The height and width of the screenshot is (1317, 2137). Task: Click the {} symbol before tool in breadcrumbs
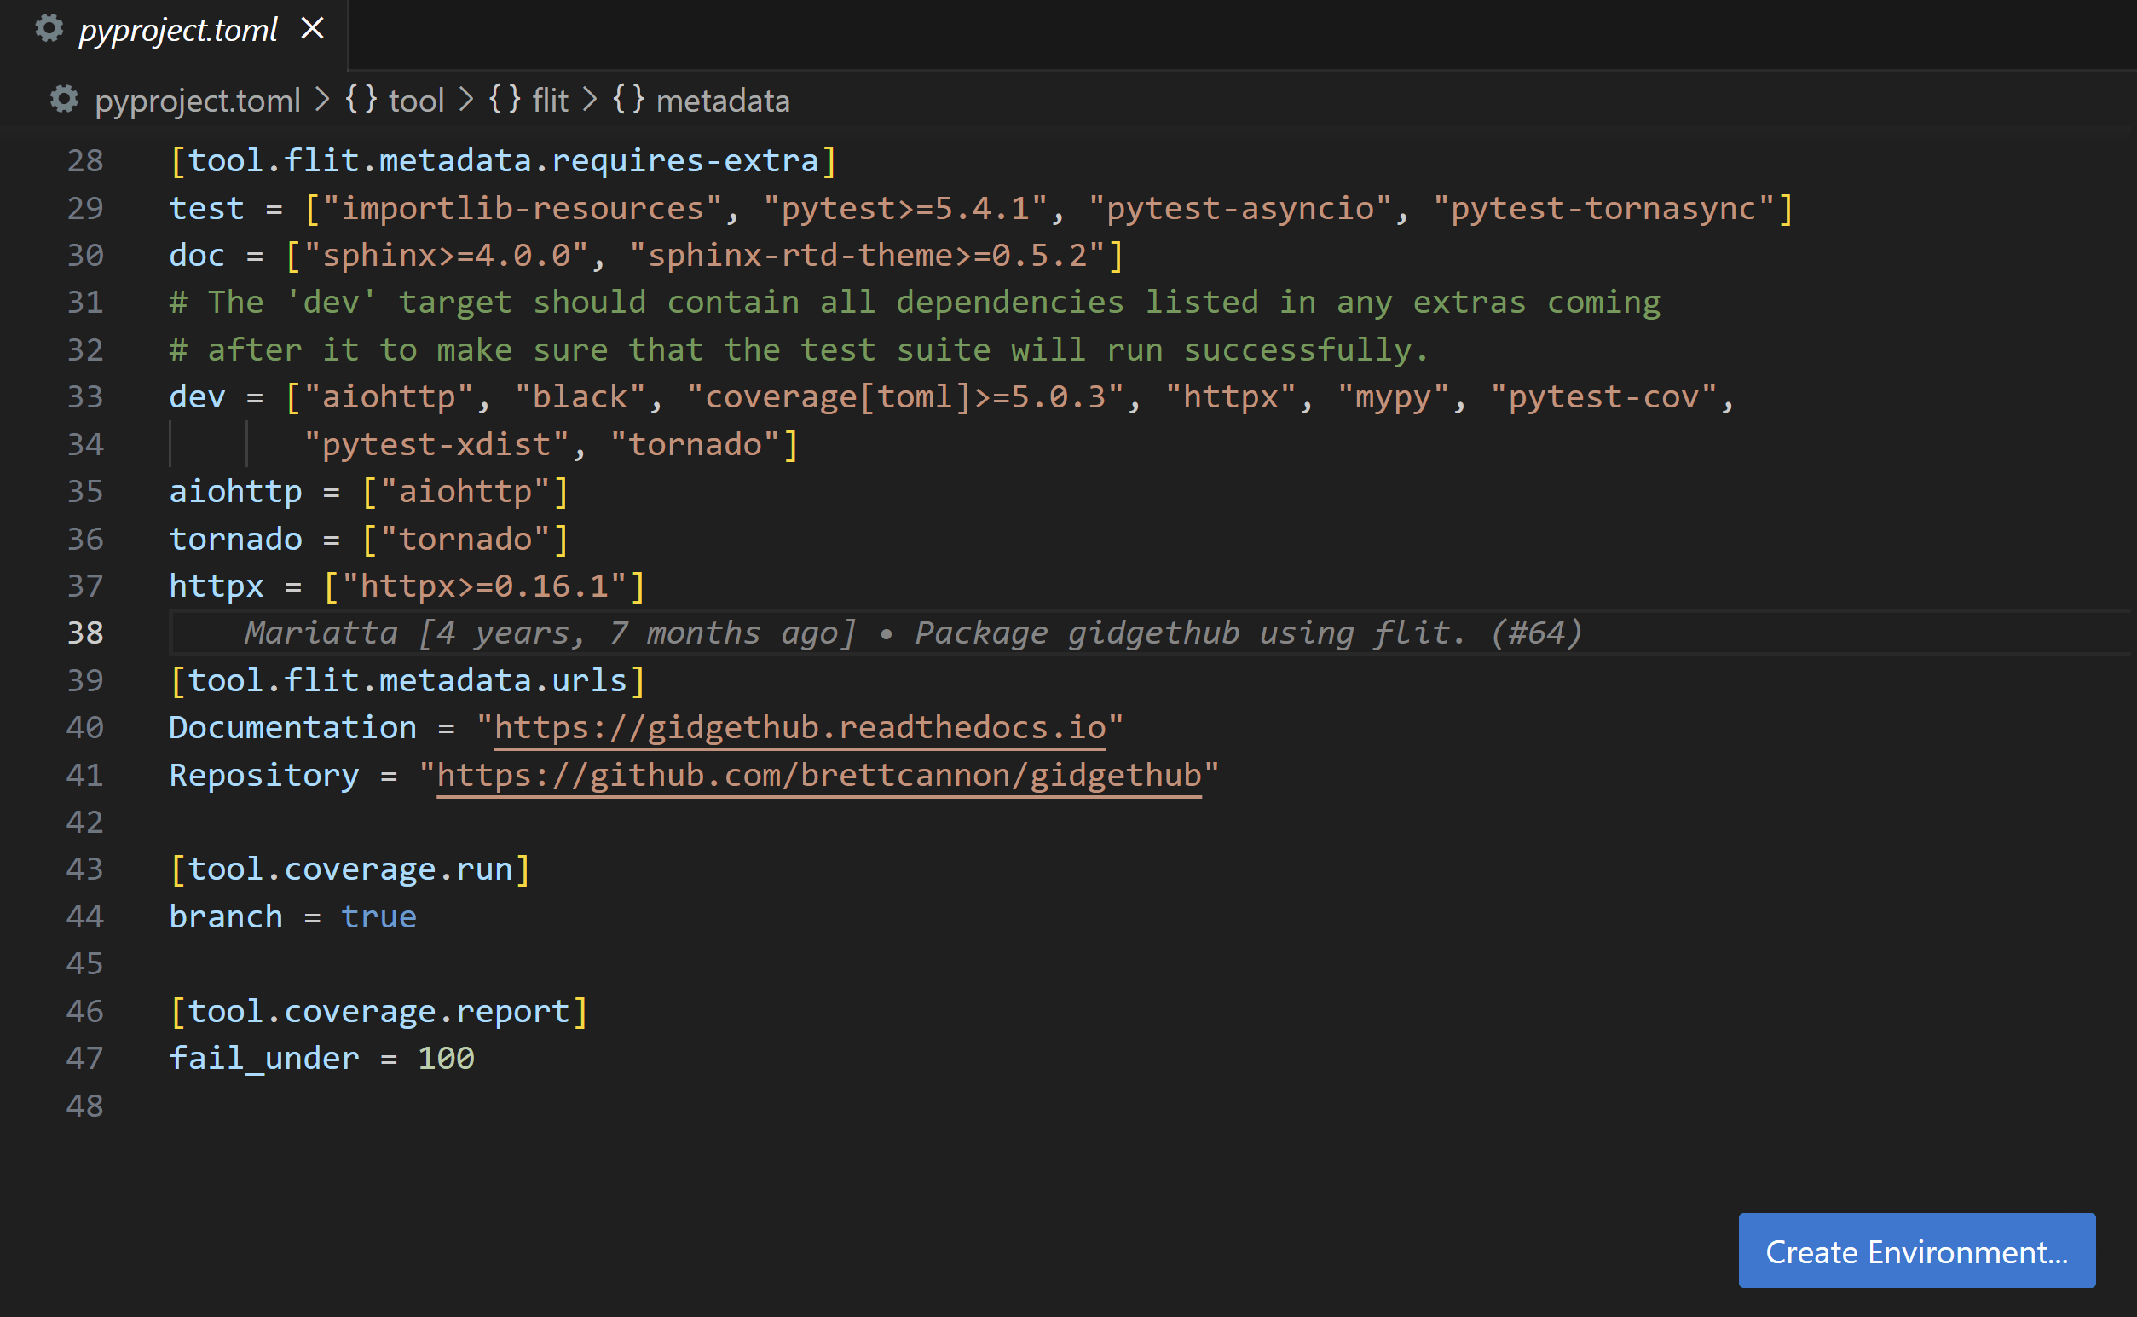(361, 101)
